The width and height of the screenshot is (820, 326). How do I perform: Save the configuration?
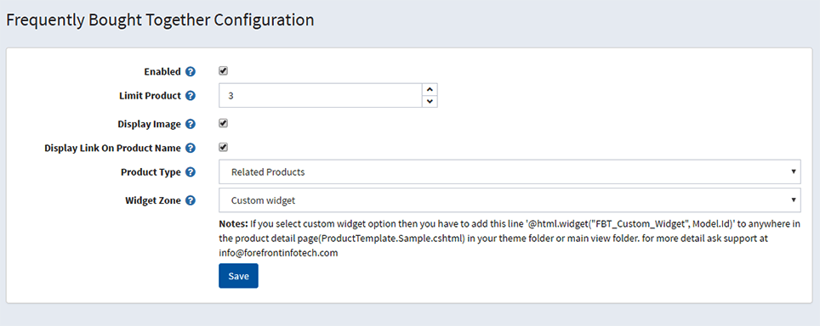[x=238, y=276]
